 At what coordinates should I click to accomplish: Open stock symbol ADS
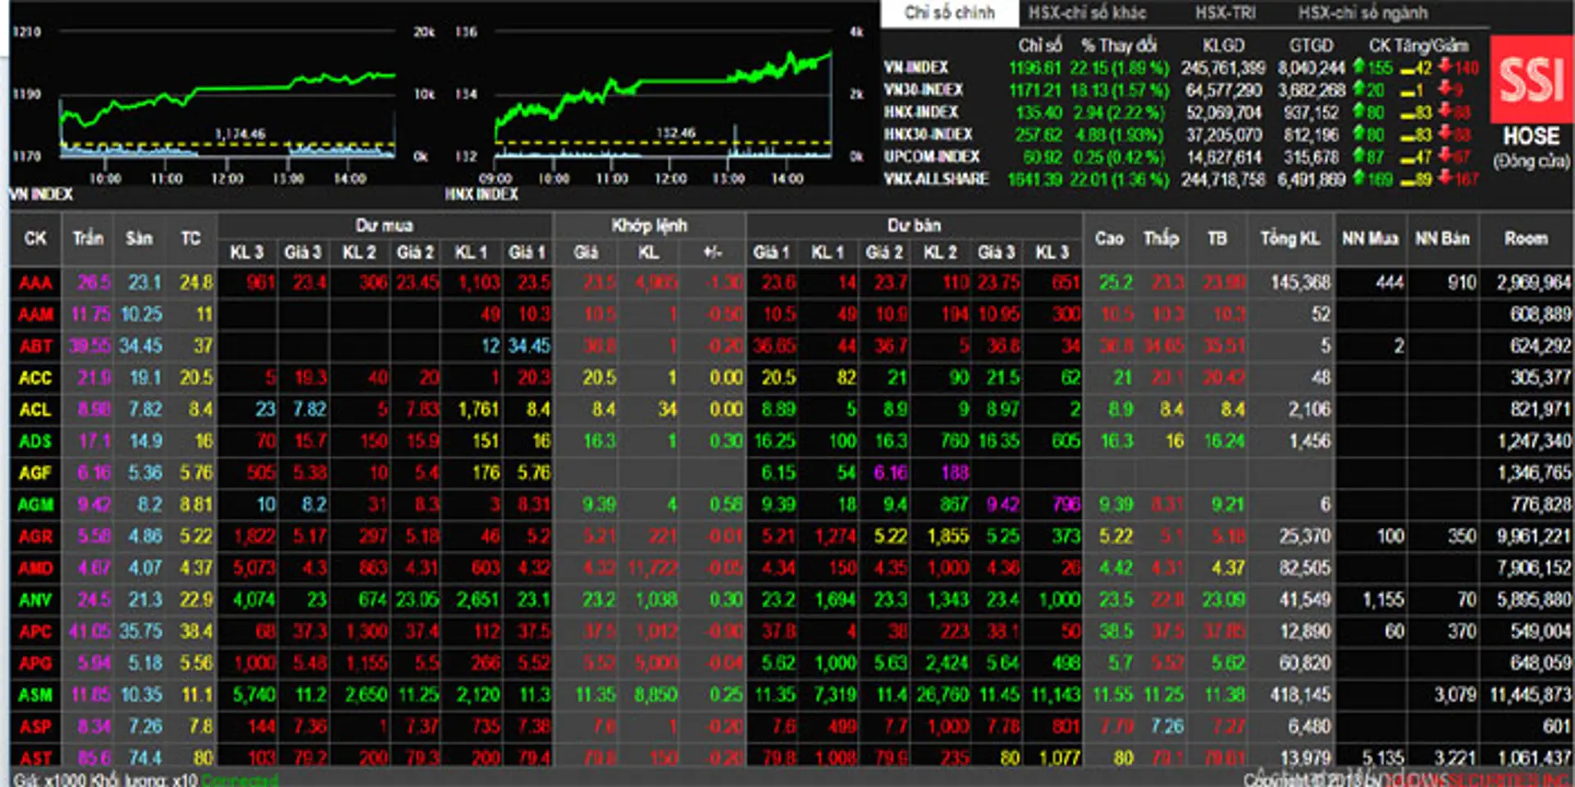pyautogui.click(x=35, y=442)
